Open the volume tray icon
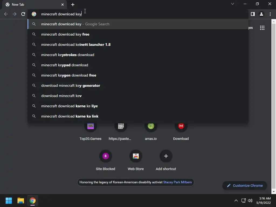This screenshot has width=276, height=207. pyautogui.click(x=250, y=201)
